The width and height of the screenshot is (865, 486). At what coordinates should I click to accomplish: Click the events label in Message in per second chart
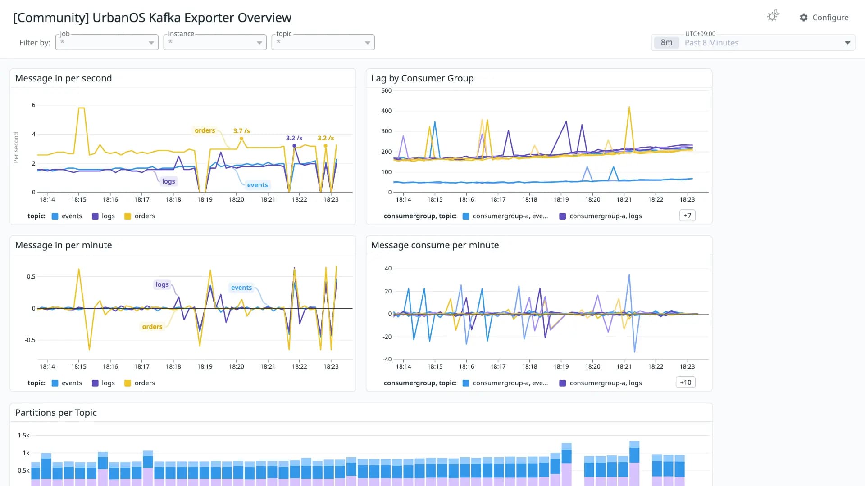[x=257, y=185]
